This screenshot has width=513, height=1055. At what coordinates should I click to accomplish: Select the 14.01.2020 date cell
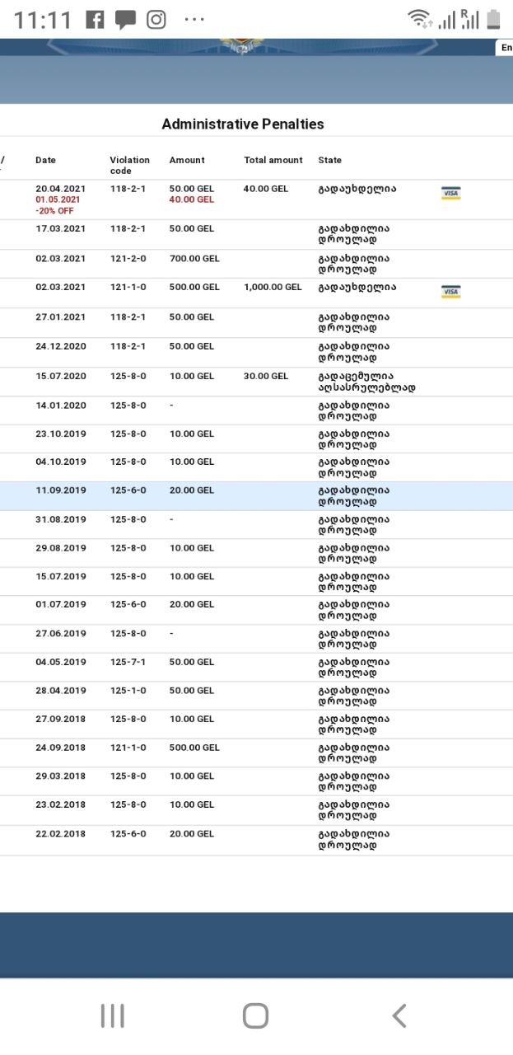pyautogui.click(x=60, y=406)
